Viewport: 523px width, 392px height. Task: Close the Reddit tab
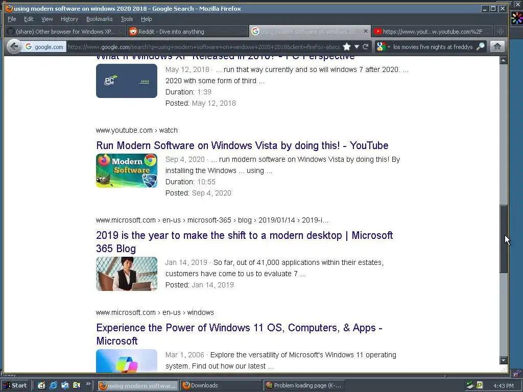point(243,32)
